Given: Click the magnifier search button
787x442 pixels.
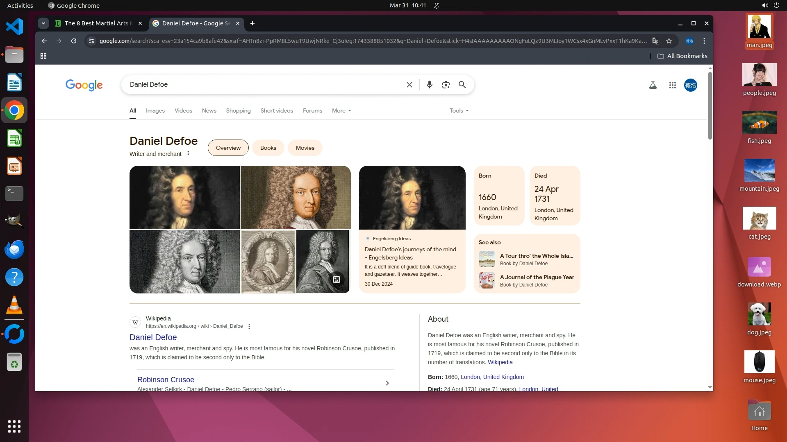Looking at the screenshot, I should point(462,85).
